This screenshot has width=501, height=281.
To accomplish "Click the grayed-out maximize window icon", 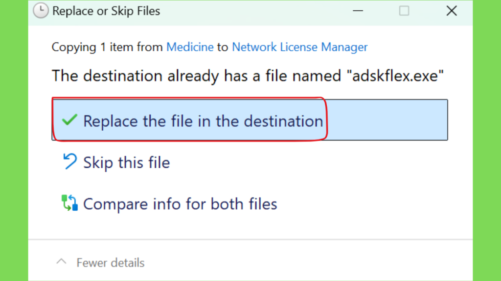I will (404, 11).
